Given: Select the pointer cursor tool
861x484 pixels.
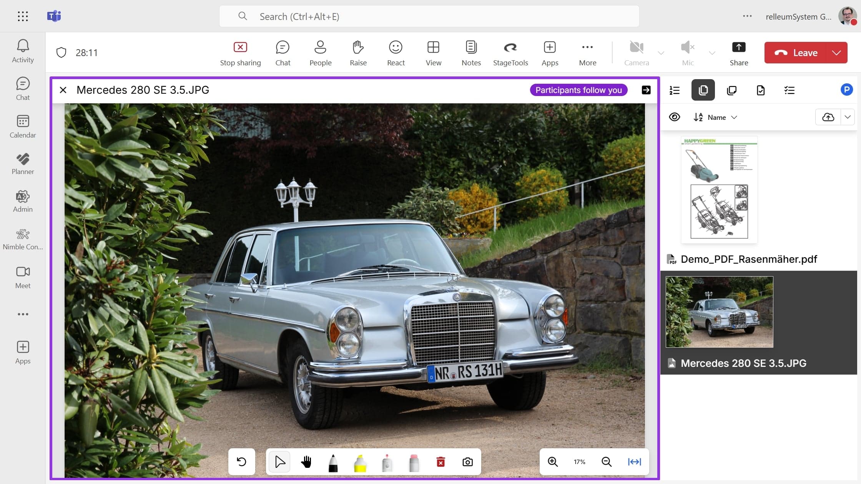Looking at the screenshot, I should pyautogui.click(x=280, y=462).
